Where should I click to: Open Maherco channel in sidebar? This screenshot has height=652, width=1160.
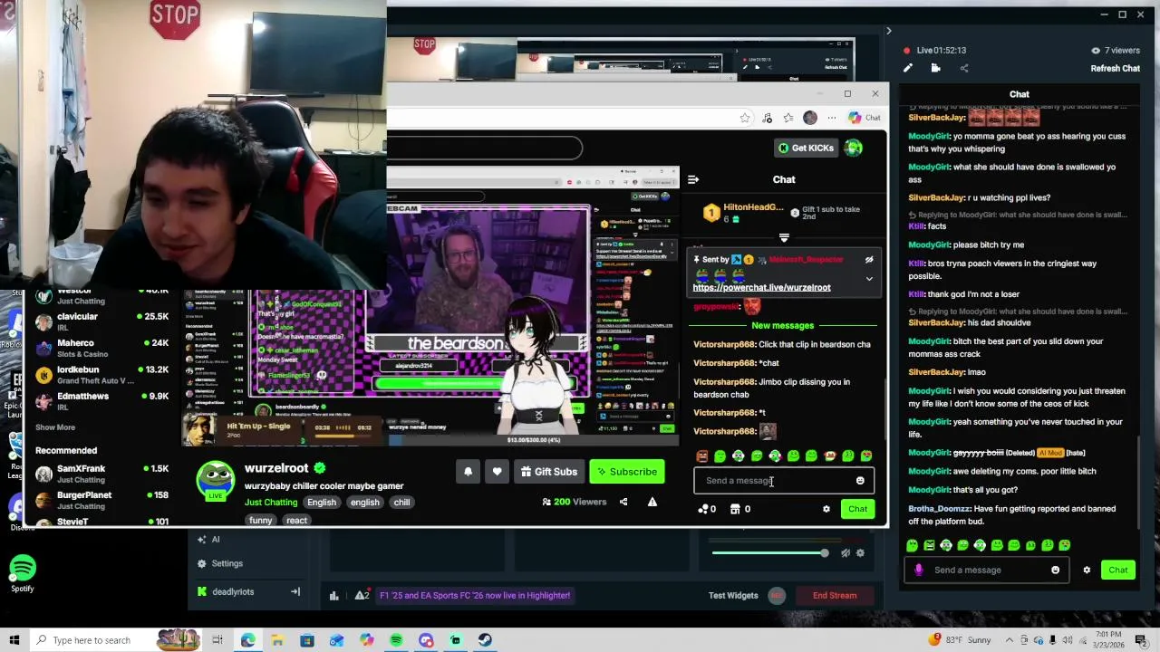click(x=101, y=348)
